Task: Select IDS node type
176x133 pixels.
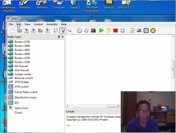Action: coord(13,103)
